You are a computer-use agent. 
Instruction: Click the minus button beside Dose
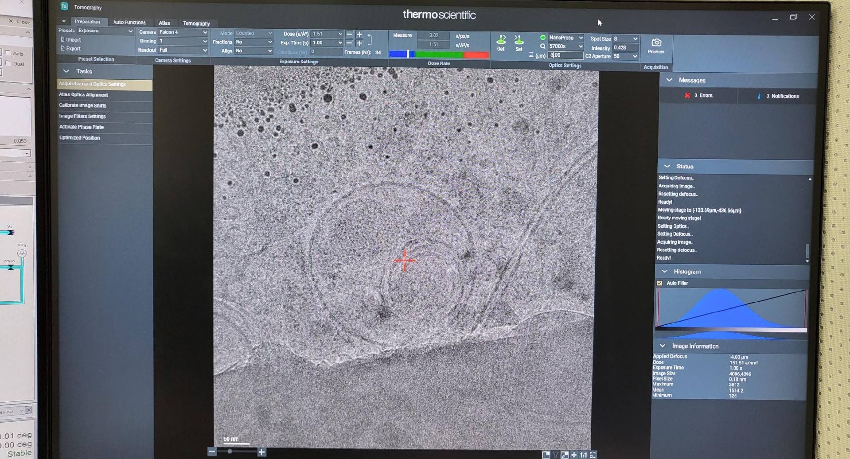pos(349,34)
